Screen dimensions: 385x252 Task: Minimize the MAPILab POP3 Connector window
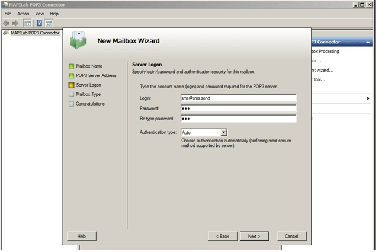pyautogui.click(x=356, y=4)
